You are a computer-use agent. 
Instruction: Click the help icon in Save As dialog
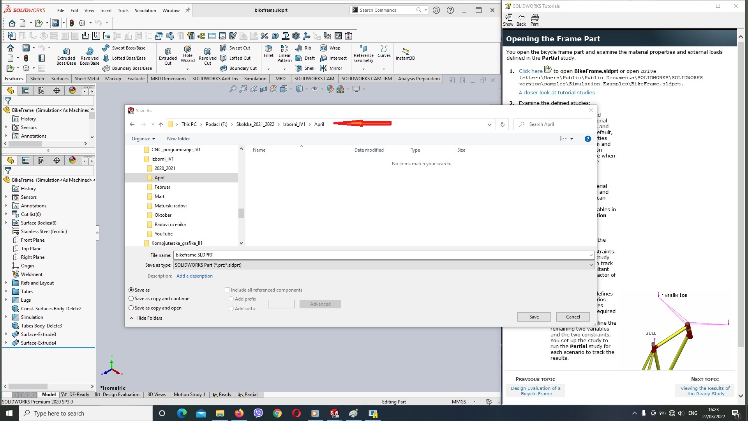587,139
